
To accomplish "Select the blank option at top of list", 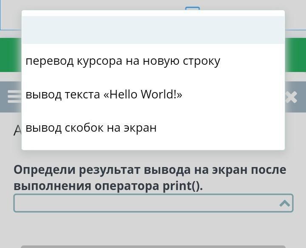I will click(x=153, y=30).
